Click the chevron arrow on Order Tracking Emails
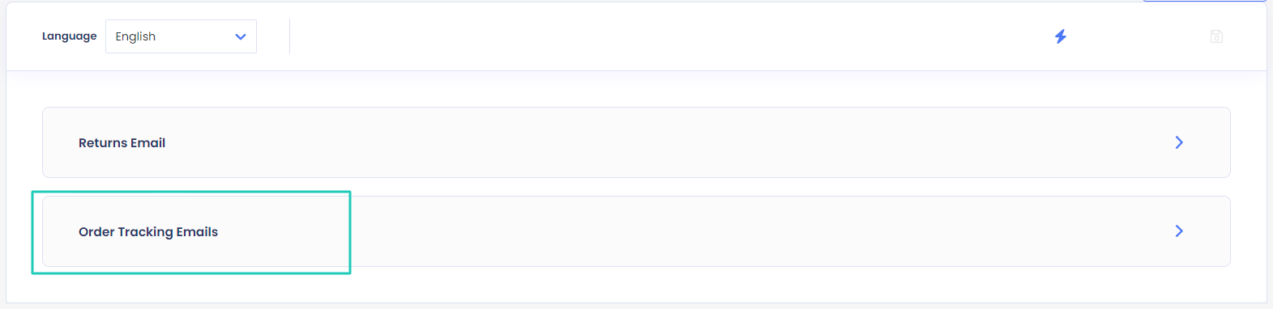This screenshot has height=309, width=1273. (x=1179, y=231)
